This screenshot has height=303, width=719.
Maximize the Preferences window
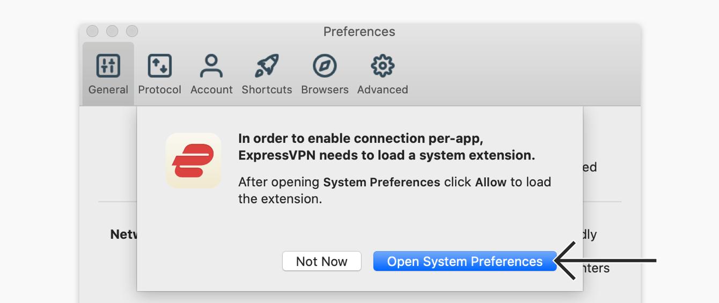(x=132, y=31)
